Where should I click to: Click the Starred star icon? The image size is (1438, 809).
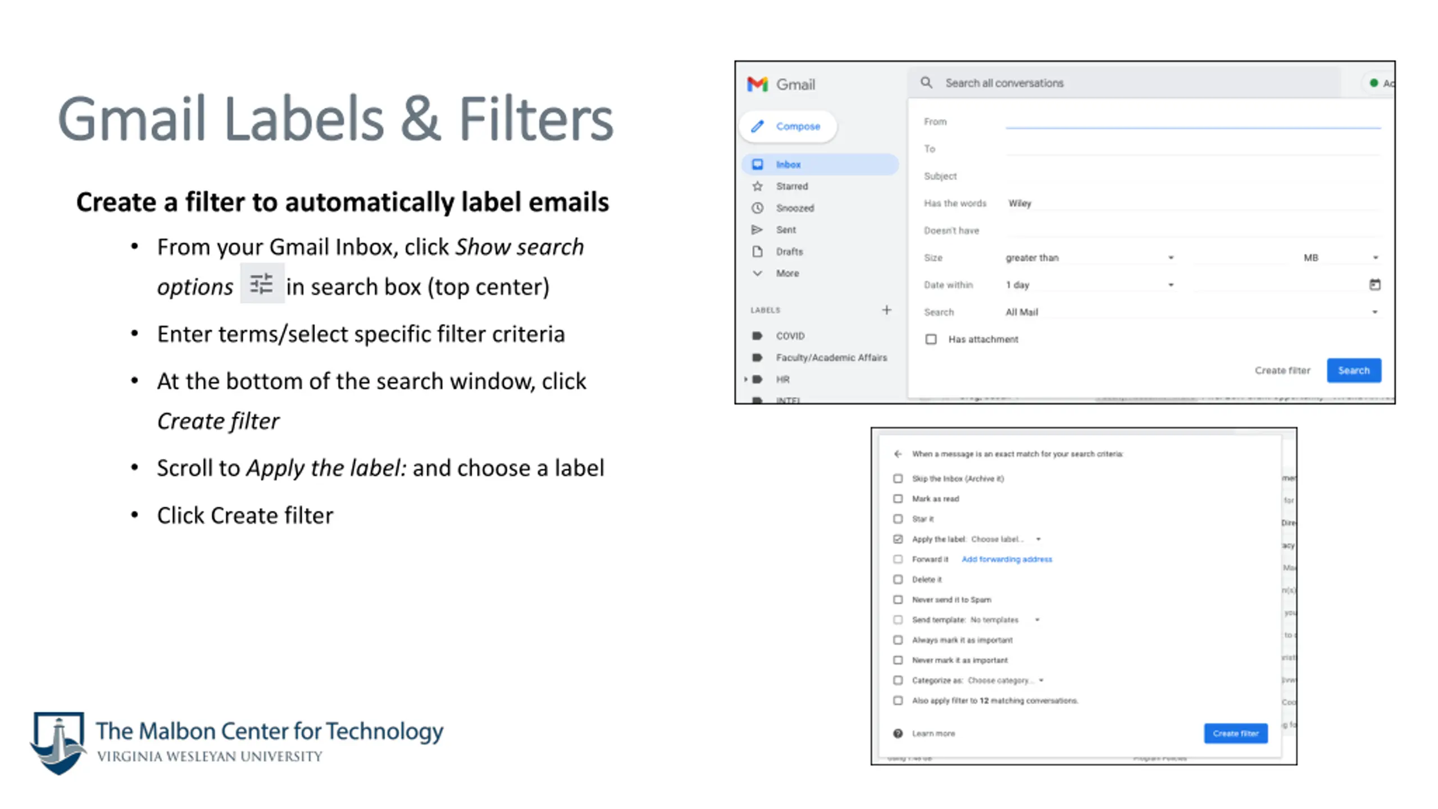[757, 186]
